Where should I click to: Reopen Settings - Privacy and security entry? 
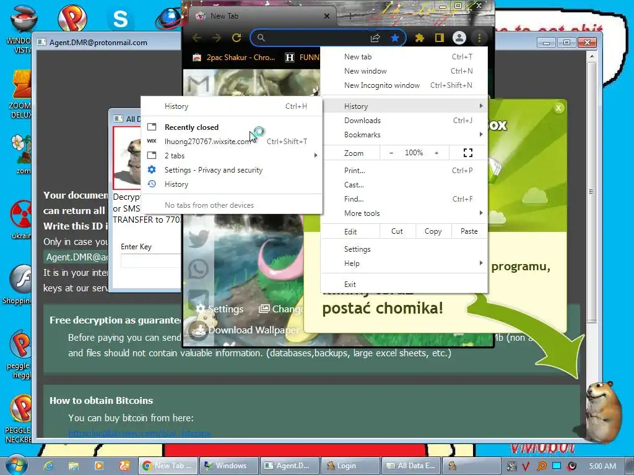point(232,170)
